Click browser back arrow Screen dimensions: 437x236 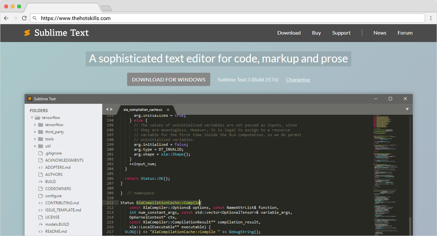(x=6, y=18)
